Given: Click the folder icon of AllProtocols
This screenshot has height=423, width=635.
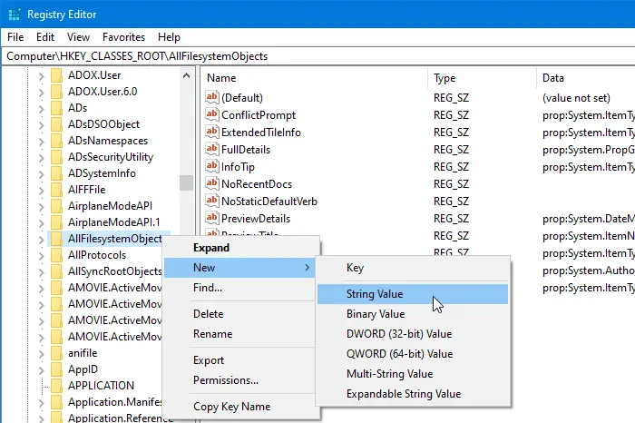Looking at the screenshot, I should tap(56, 255).
